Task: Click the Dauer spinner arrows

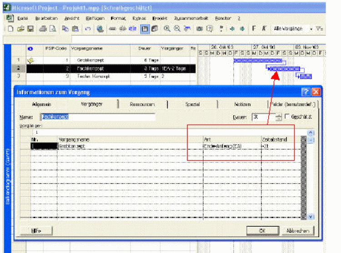Action: click(278, 117)
